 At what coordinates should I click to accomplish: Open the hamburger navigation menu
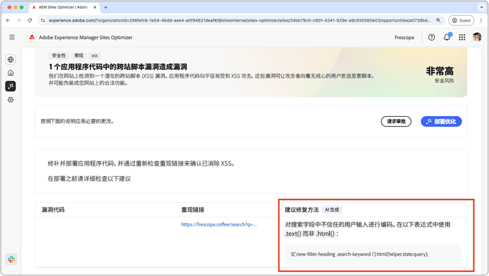[x=12, y=37]
